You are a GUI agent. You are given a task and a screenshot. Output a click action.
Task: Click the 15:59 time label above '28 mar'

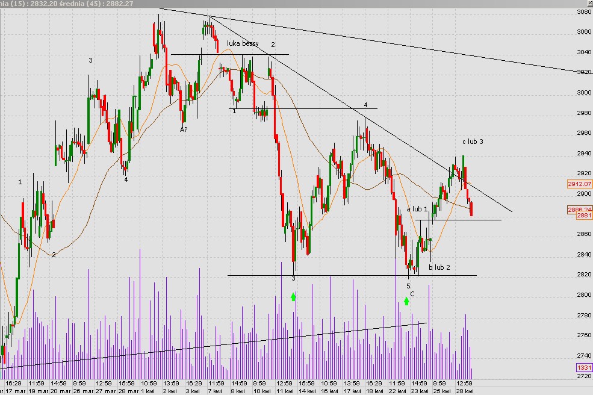pos(126,384)
